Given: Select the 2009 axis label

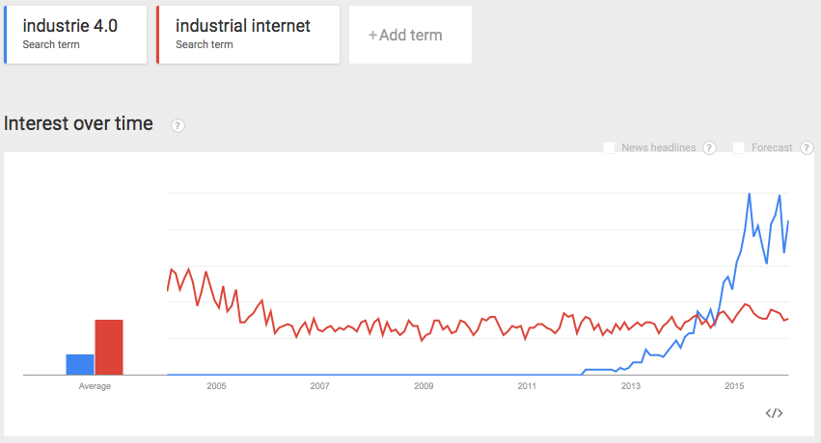Looking at the screenshot, I should tap(424, 386).
